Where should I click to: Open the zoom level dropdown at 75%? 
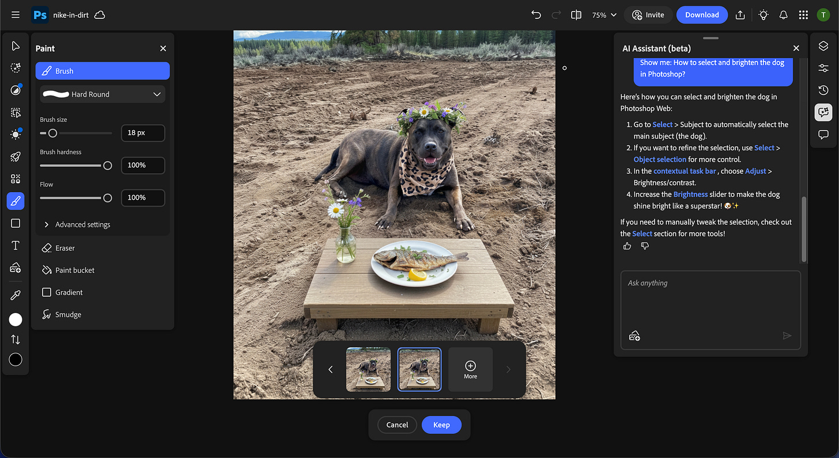(604, 14)
